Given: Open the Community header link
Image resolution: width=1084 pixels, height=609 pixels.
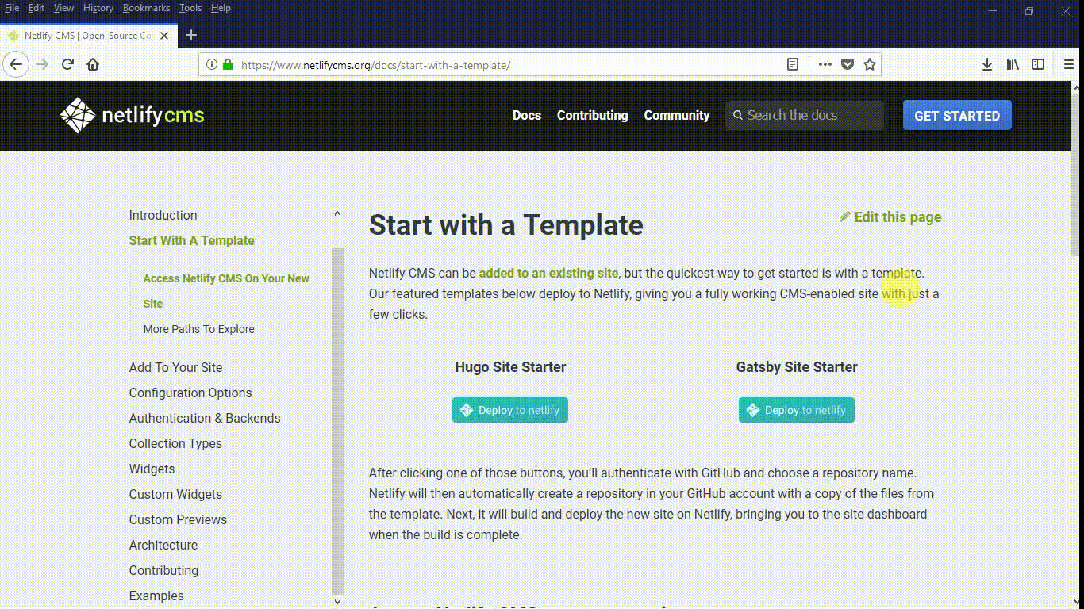Looking at the screenshot, I should click(677, 115).
